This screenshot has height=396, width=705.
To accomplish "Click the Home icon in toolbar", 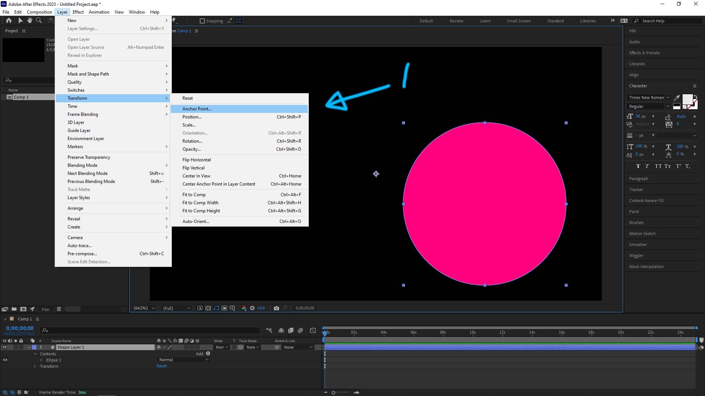I will pyautogui.click(x=9, y=21).
